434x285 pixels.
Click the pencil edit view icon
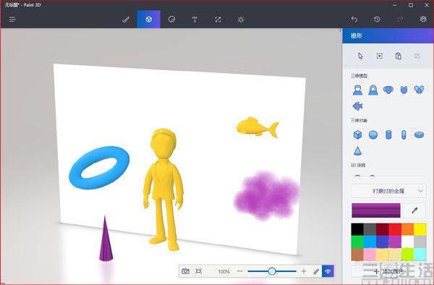tap(316, 271)
